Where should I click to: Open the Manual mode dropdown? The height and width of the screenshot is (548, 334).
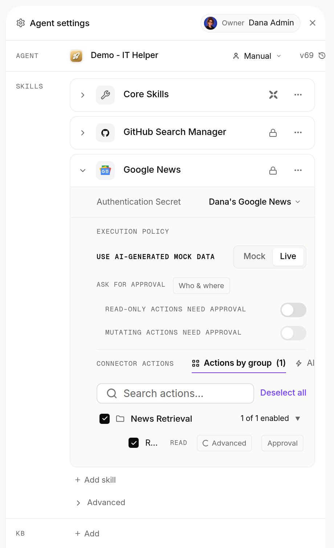click(257, 56)
